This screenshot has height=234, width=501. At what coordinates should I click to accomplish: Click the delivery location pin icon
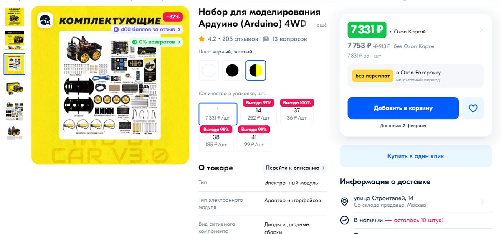tap(344, 202)
